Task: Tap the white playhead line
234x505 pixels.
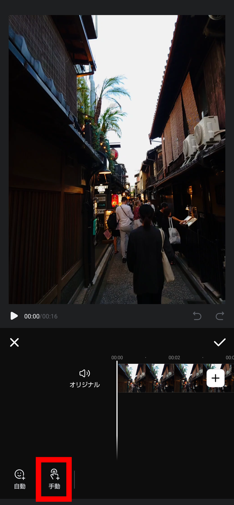Action: (117, 410)
